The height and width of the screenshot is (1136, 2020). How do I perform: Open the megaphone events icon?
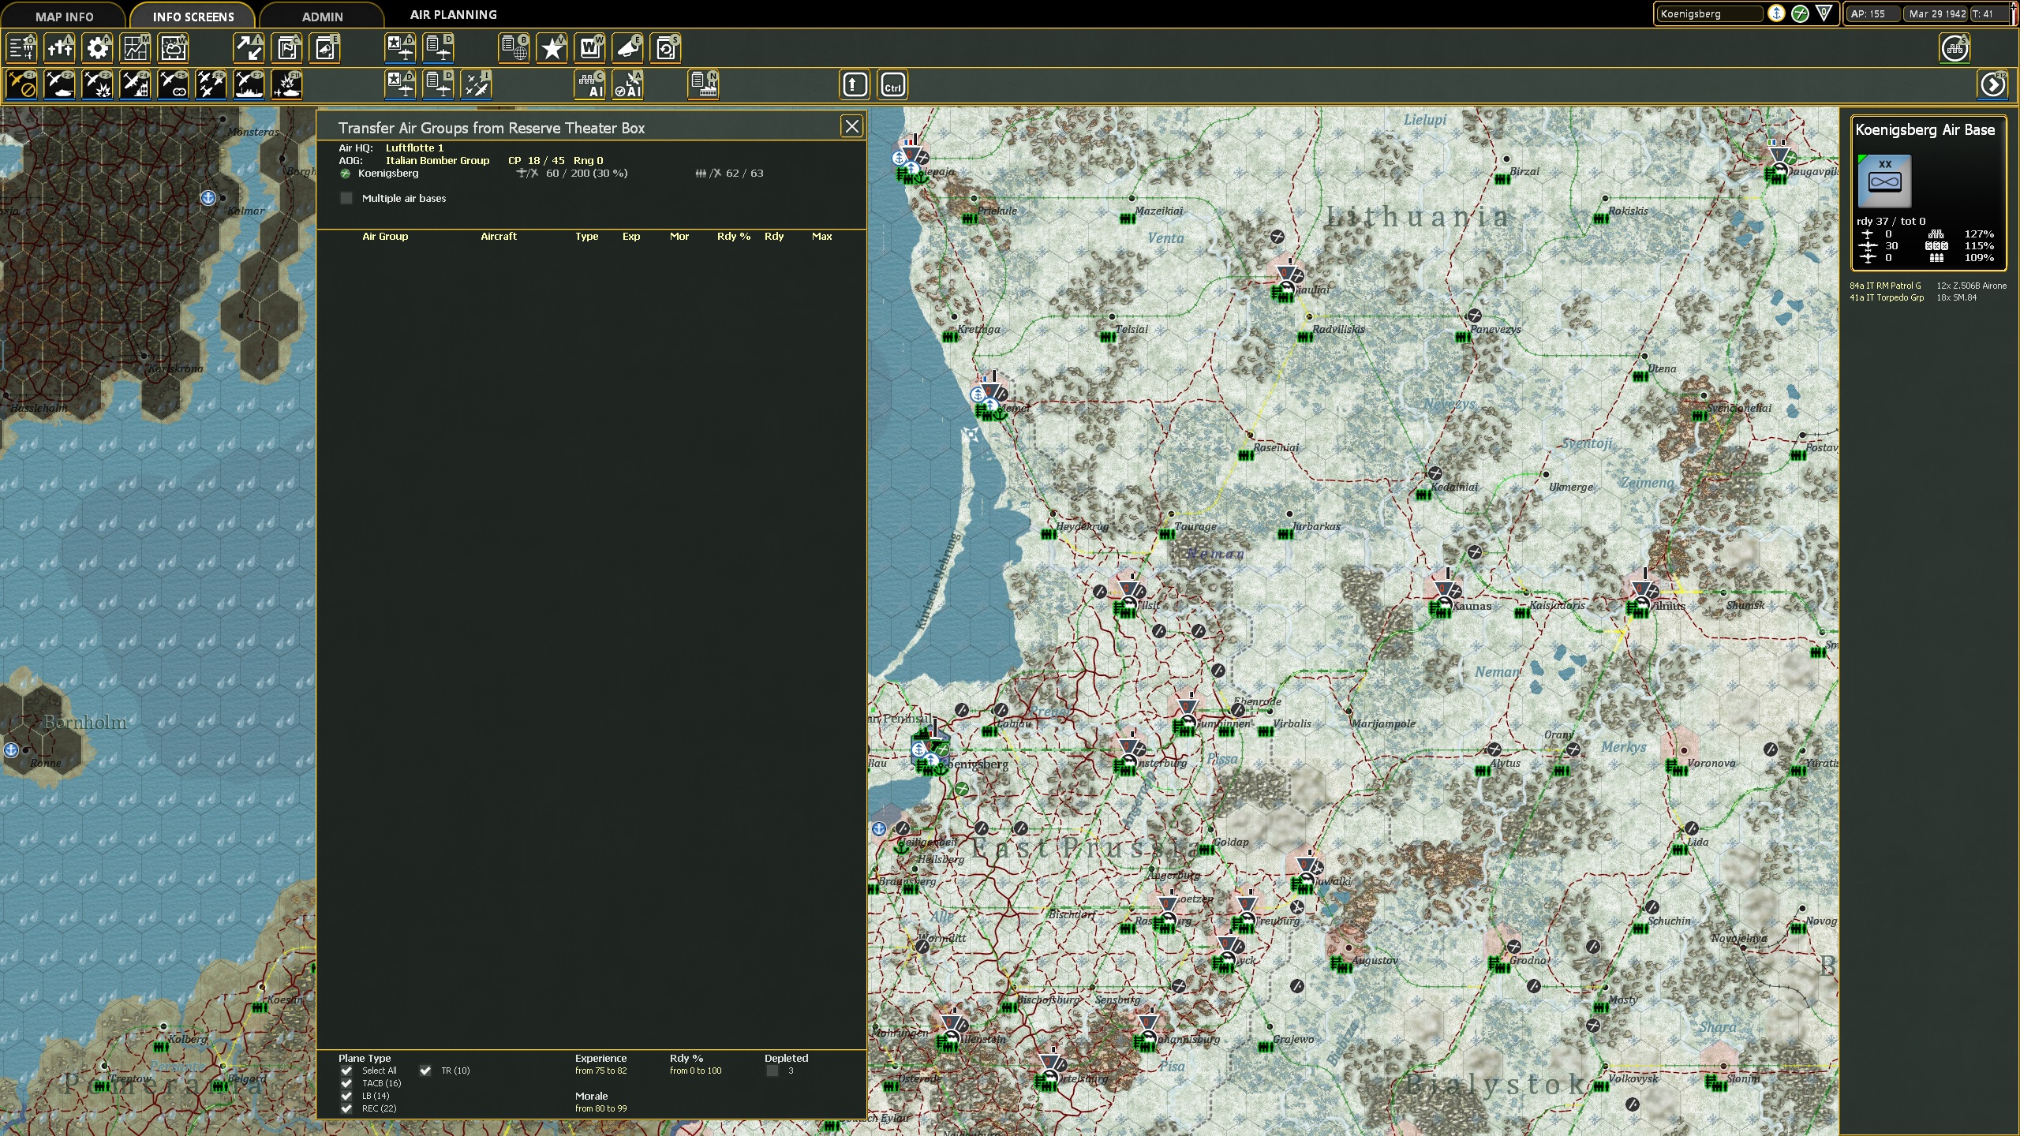628,48
